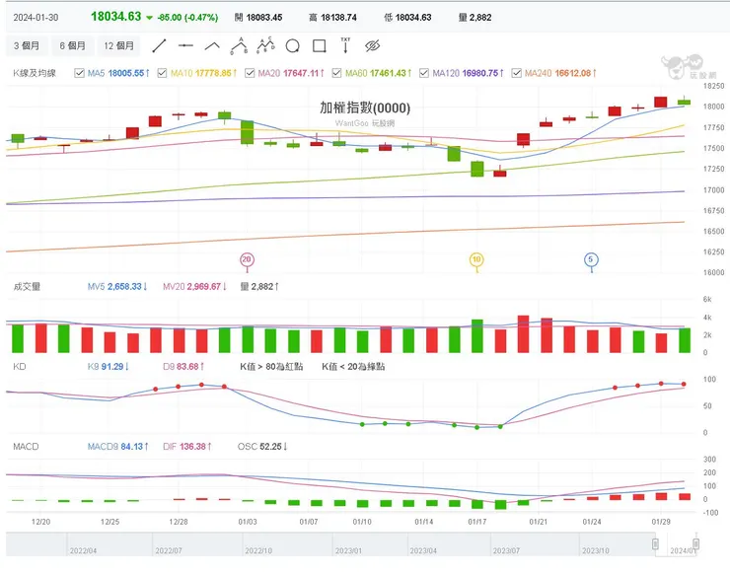Click the DIF 136.38 value
The image size is (730, 574).
[x=187, y=447]
